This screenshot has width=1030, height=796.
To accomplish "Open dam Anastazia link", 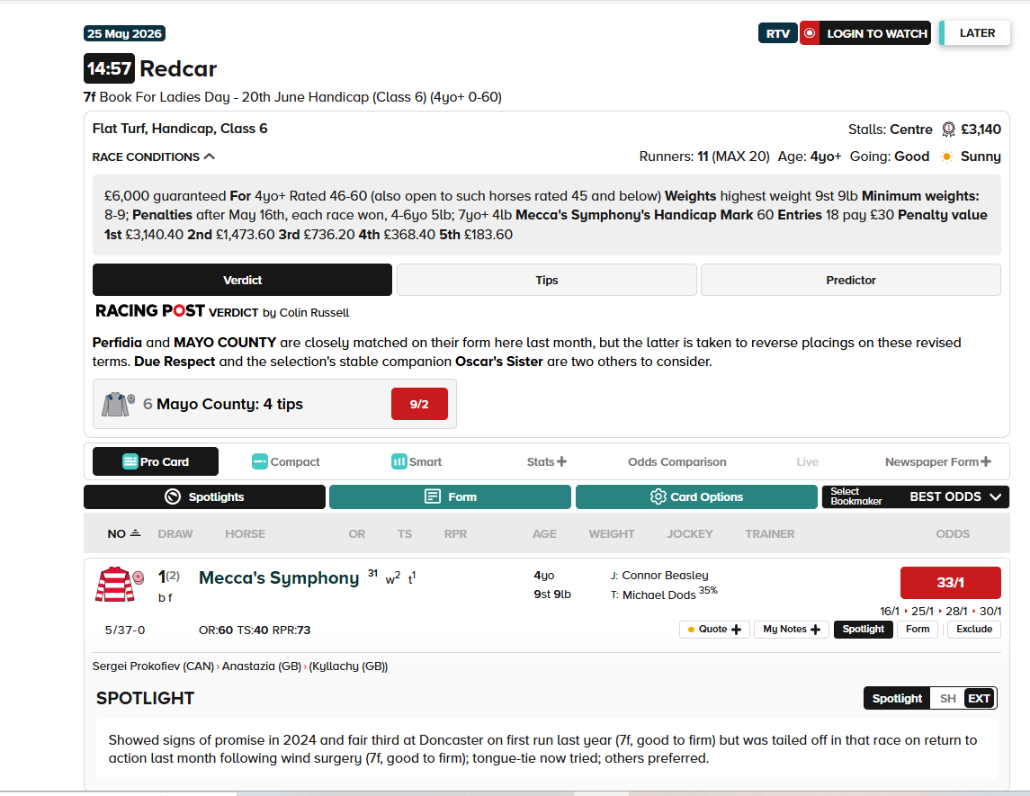I will coord(262,666).
